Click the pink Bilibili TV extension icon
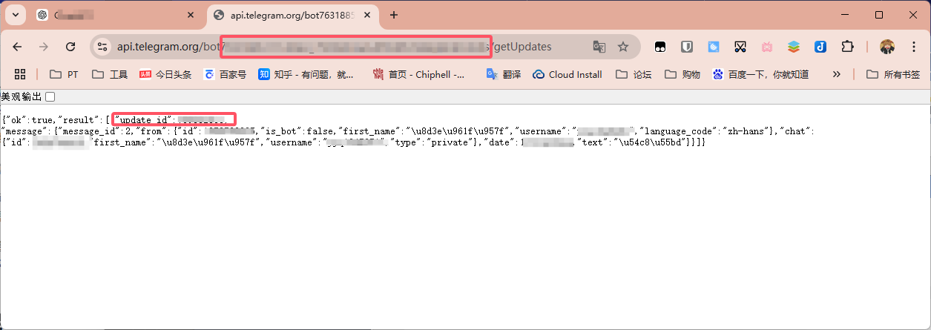 coord(767,47)
